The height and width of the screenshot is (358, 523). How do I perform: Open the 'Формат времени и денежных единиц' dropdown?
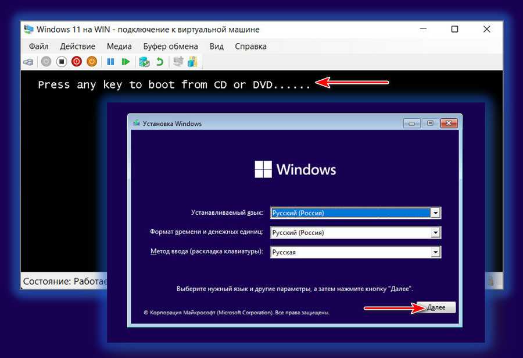coord(435,233)
